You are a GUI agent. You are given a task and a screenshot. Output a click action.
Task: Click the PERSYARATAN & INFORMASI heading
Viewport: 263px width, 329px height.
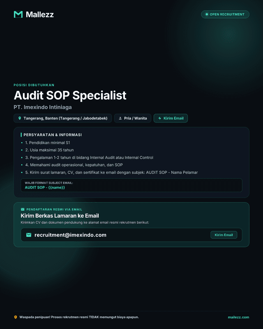(53, 135)
